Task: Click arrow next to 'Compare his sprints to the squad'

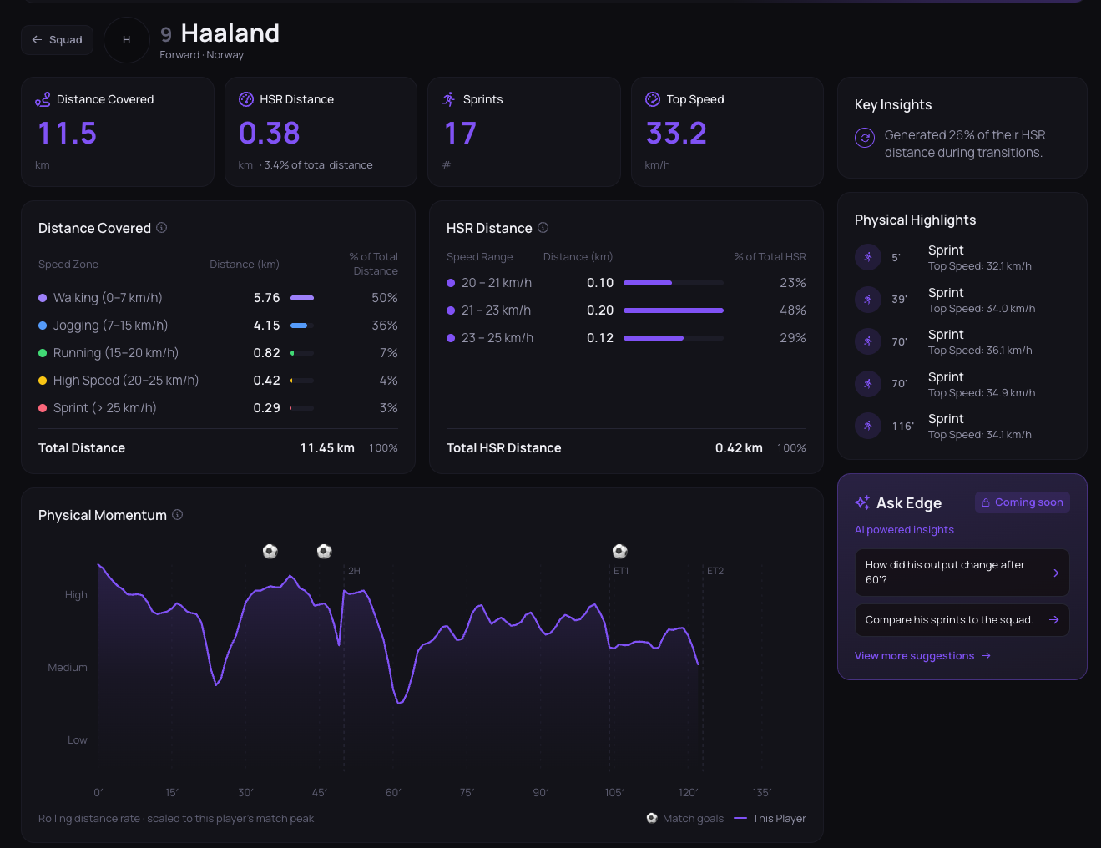Action: pyautogui.click(x=1053, y=620)
